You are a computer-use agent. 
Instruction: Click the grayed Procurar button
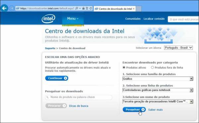(x=56, y=106)
